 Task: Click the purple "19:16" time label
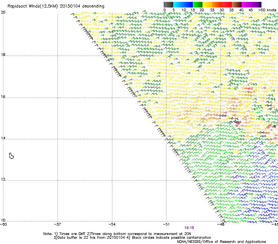(x=189, y=228)
